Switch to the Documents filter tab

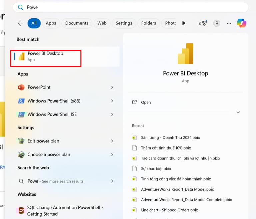click(77, 23)
